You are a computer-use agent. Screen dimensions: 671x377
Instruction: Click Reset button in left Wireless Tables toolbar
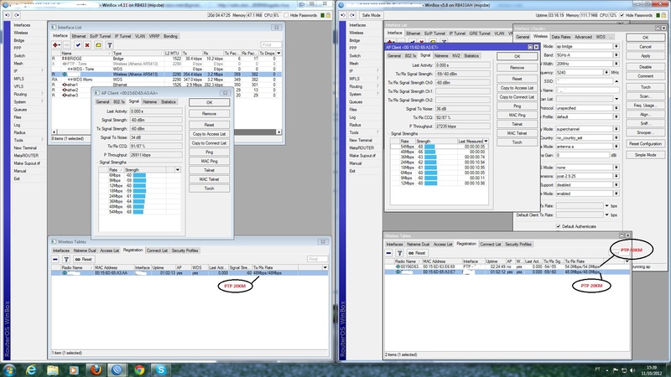[x=83, y=259]
